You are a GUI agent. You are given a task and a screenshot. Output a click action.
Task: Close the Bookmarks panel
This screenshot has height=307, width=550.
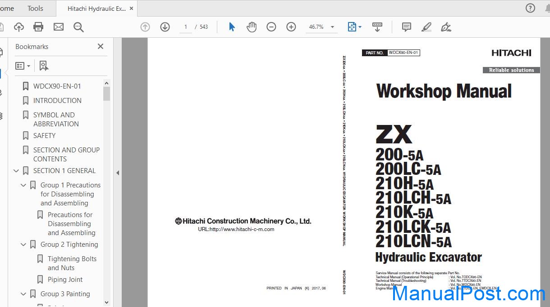point(101,46)
